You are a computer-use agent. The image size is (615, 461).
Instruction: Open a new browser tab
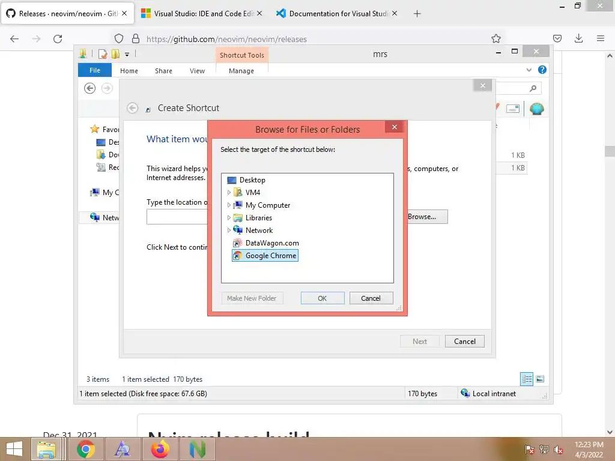point(417,14)
